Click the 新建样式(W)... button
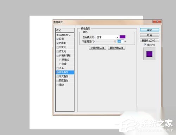Image resolution: width=176 pixels, height=135 pixels. coord(150,41)
